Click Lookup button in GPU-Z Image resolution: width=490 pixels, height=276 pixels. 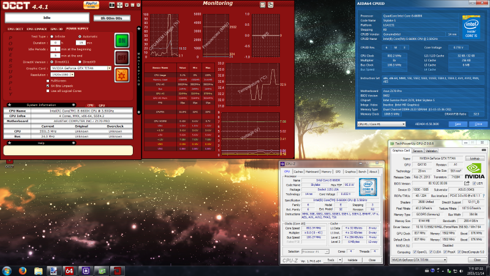click(475, 158)
